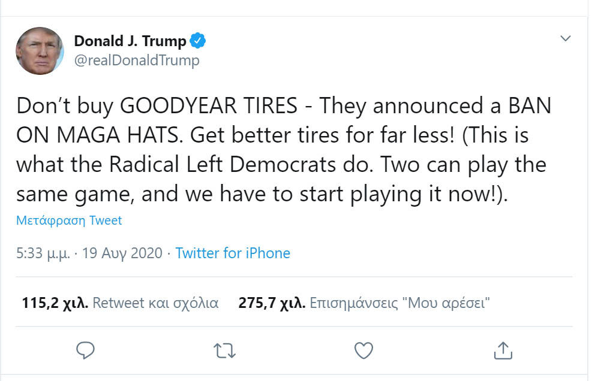Click the Twitter for iPhone source link
The height and width of the screenshot is (381, 595).
click(x=233, y=253)
